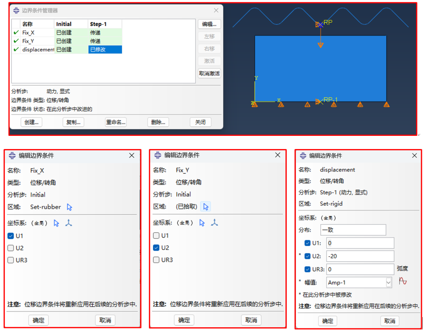Screen dimensions: 423x330
Task: Click the region picker arrow in Fix_Y dialog
Action: [206, 207]
